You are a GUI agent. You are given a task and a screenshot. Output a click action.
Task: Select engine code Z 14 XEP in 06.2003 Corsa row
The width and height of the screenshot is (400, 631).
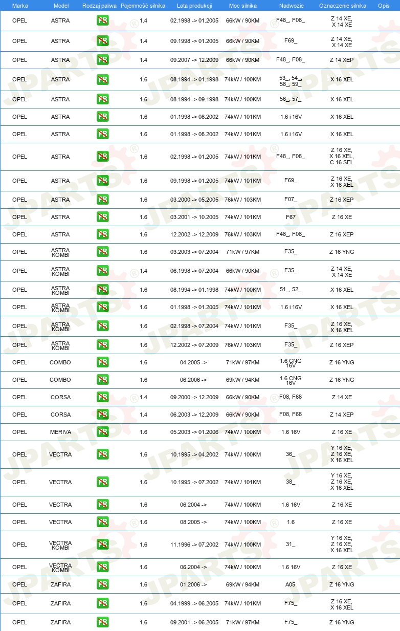coord(342,415)
